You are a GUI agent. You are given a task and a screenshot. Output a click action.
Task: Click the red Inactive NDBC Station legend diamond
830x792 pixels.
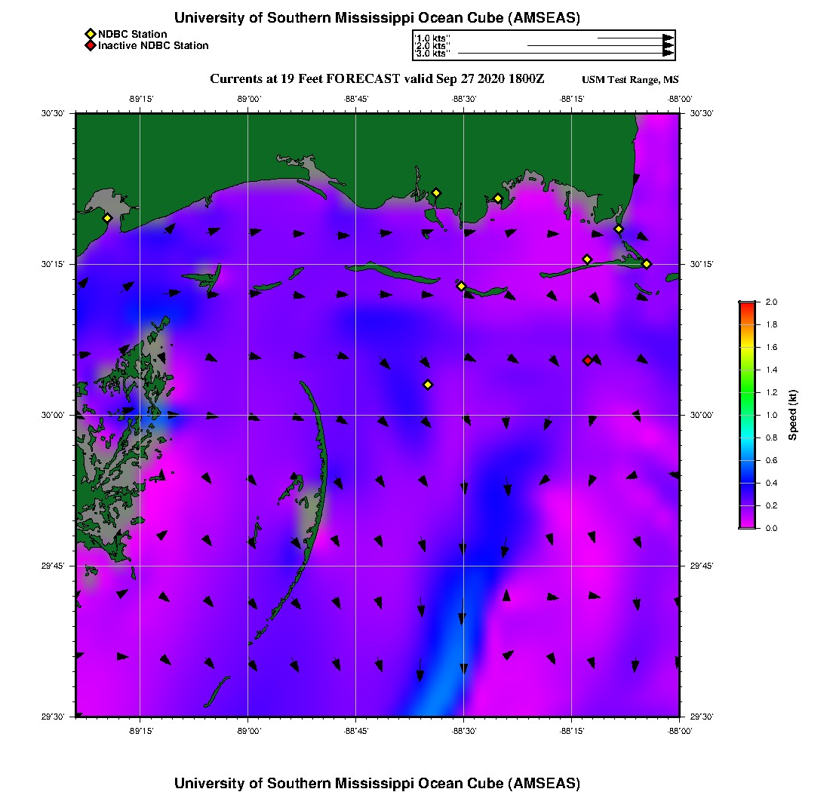point(90,45)
